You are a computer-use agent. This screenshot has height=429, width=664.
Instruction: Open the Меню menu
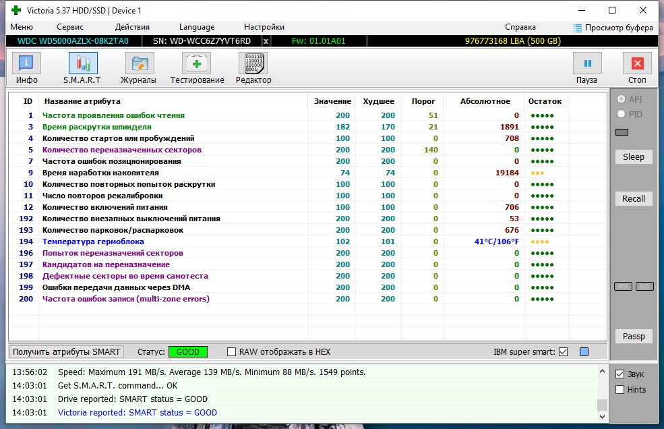[22, 27]
